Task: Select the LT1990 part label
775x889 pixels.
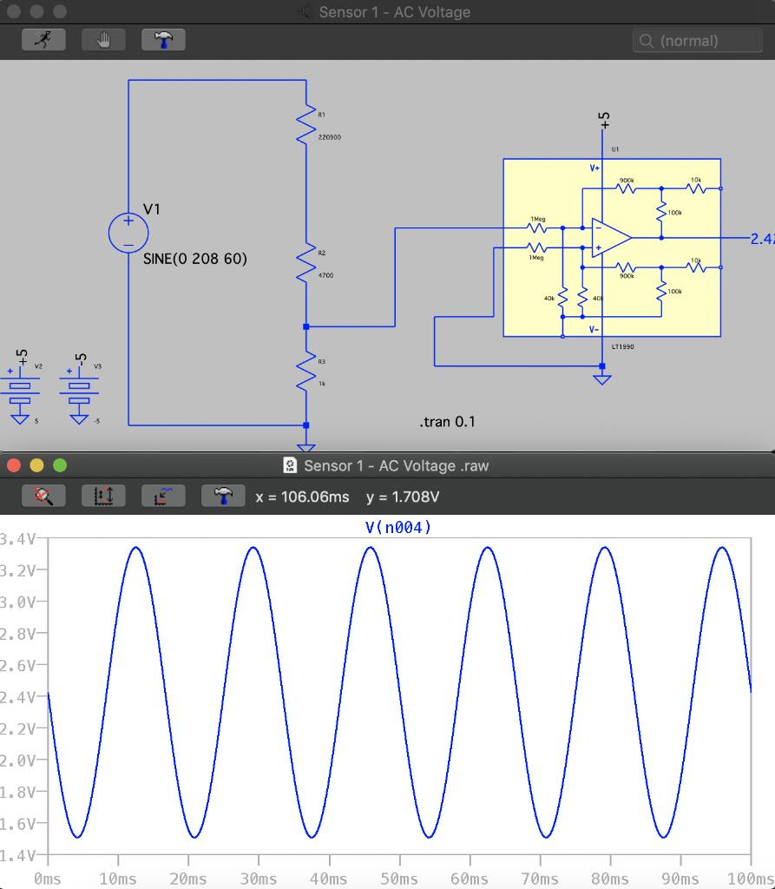Action: click(x=622, y=346)
